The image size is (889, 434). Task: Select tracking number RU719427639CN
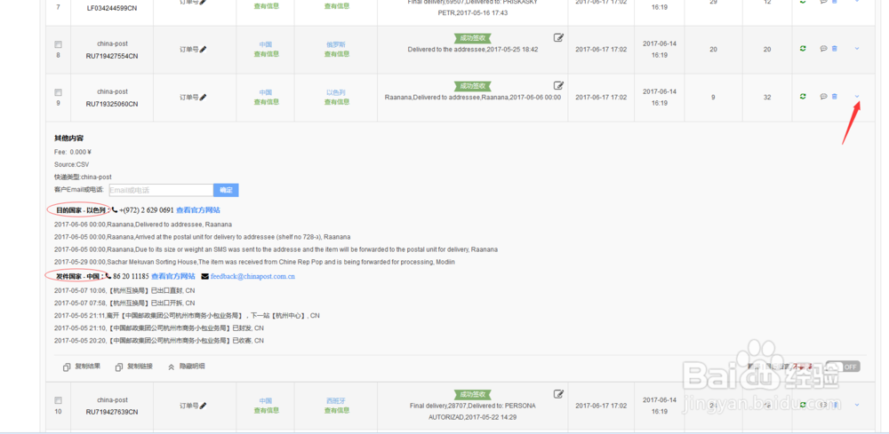pyautogui.click(x=112, y=412)
